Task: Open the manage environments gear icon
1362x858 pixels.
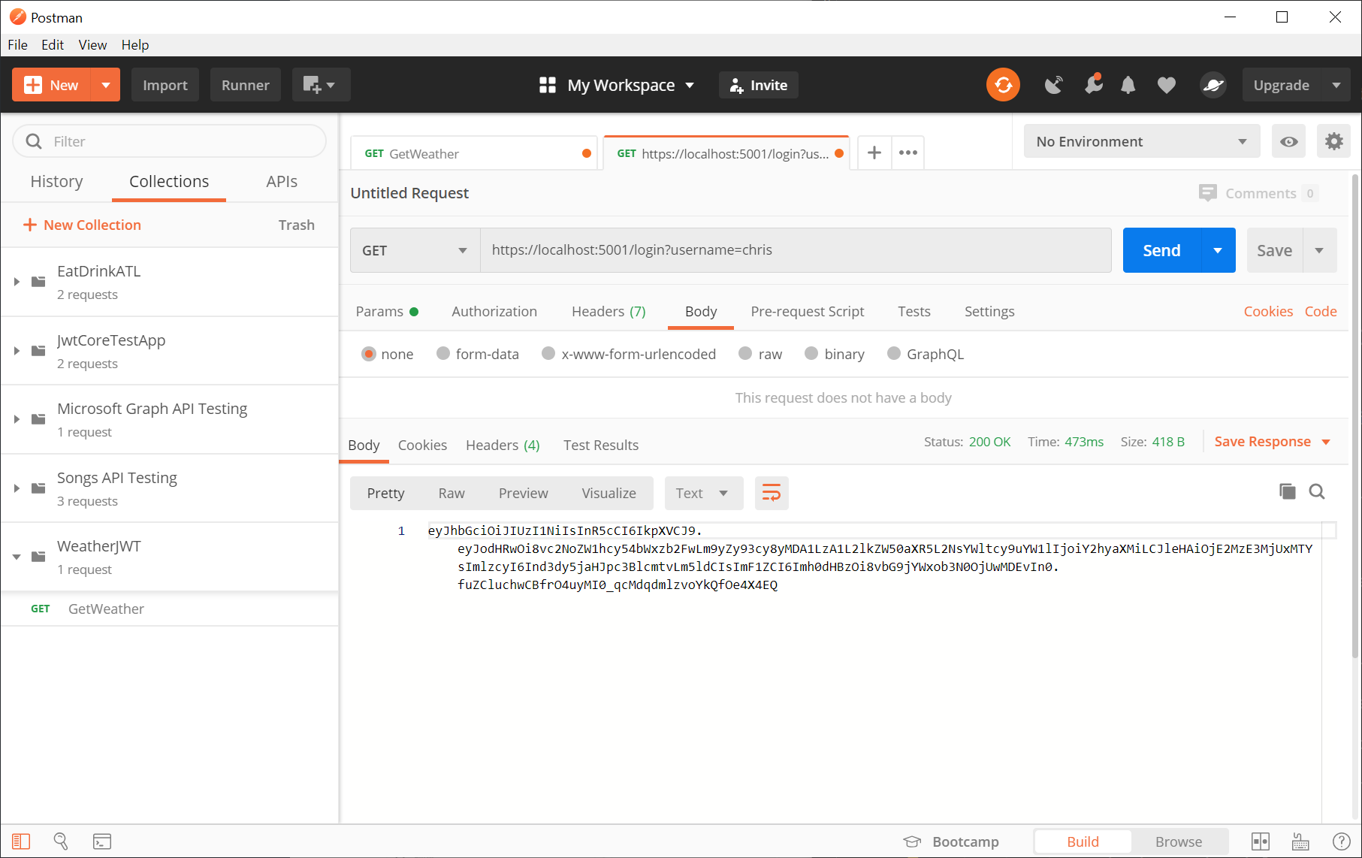Action: coord(1333,141)
